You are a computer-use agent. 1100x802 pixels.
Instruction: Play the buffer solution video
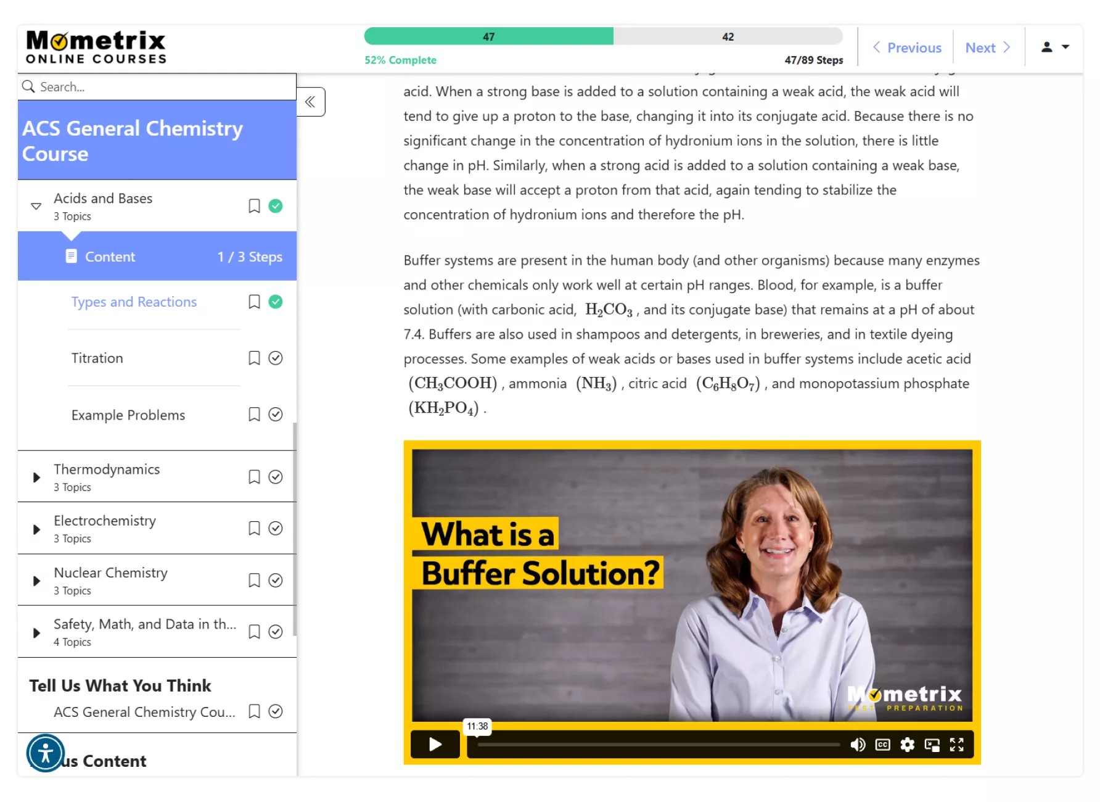435,744
